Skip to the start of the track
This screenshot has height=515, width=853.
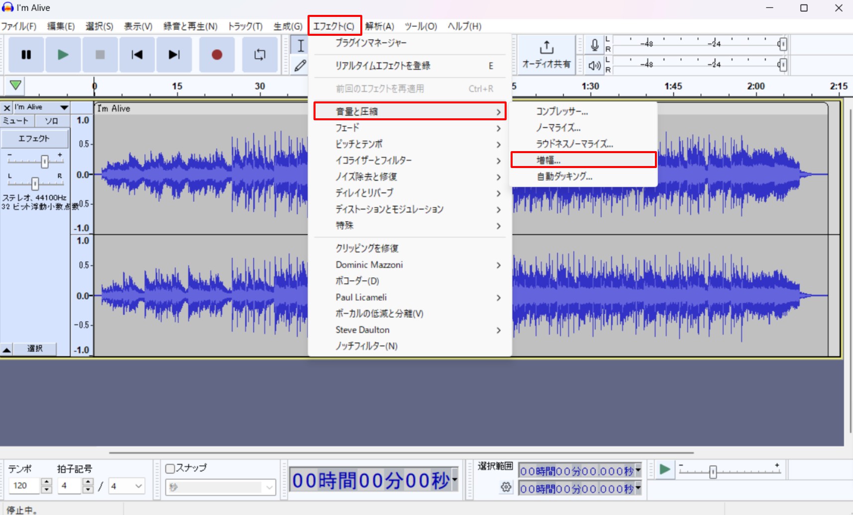pos(137,55)
